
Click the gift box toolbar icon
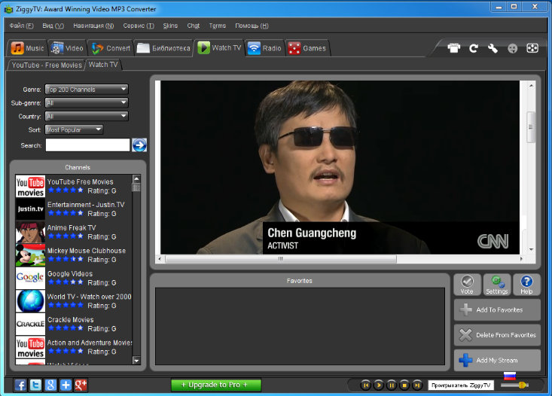click(x=454, y=48)
